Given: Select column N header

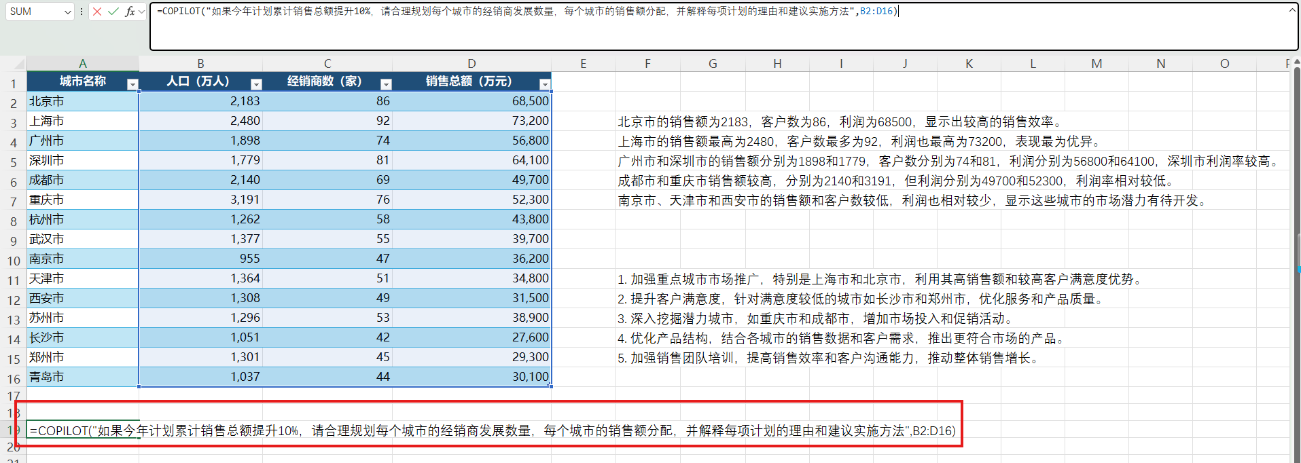Looking at the screenshot, I should (x=1160, y=64).
